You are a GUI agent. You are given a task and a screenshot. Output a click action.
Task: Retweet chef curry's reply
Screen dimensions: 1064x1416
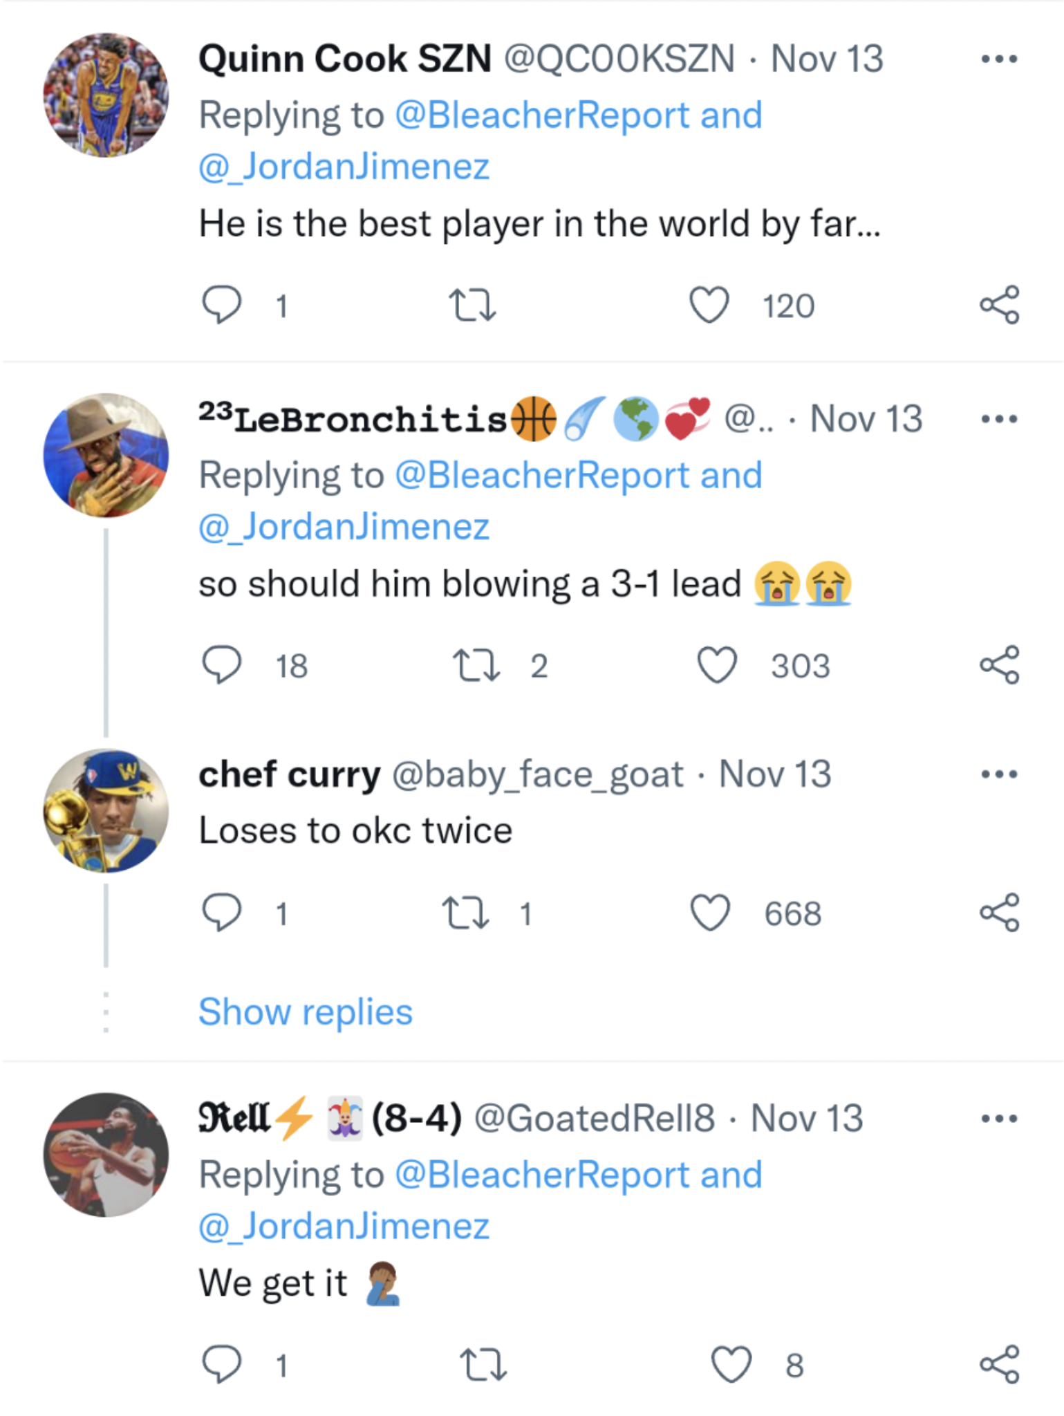(466, 913)
